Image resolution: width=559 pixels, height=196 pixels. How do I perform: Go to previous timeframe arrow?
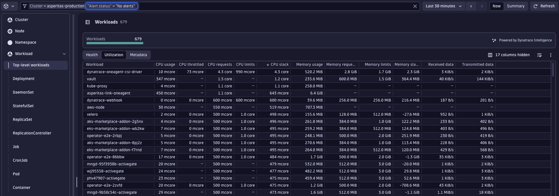point(471,6)
